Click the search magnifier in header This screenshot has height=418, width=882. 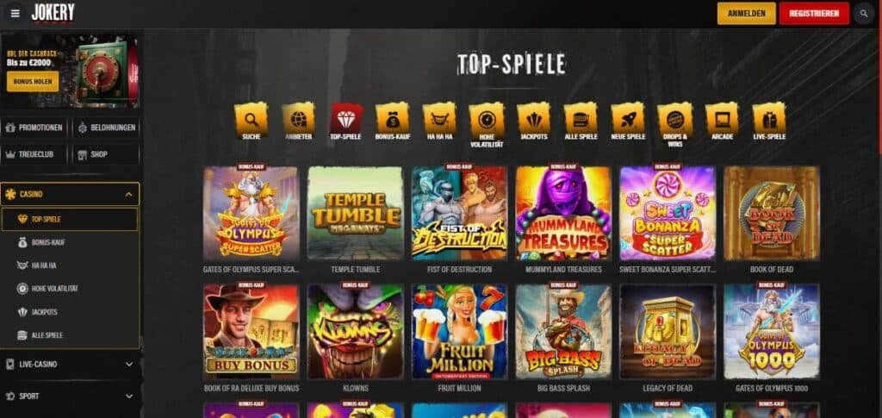click(864, 14)
